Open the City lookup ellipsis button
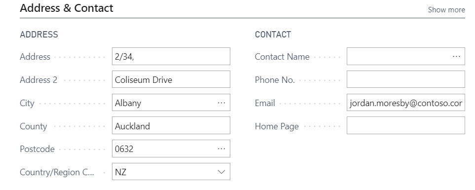Viewport: 475px width, 190px height. (221, 103)
